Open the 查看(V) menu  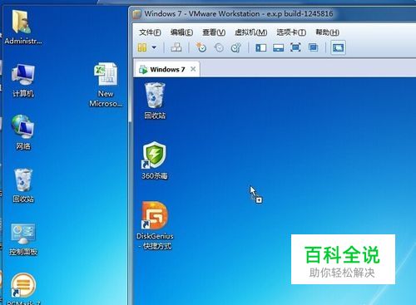(214, 32)
